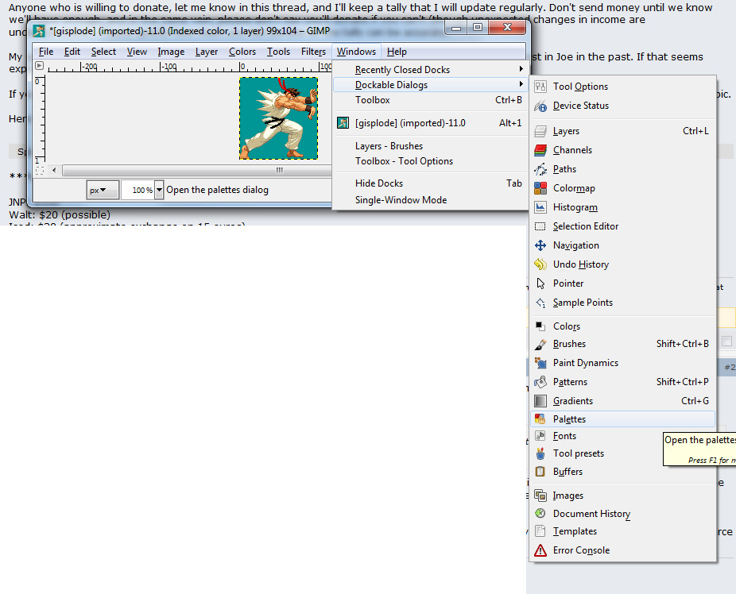Open the Gradients dialog

(x=622, y=401)
